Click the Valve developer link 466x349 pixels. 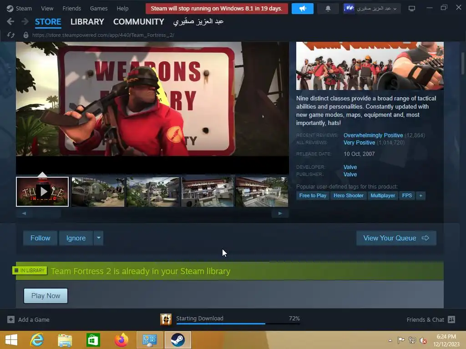click(350, 167)
